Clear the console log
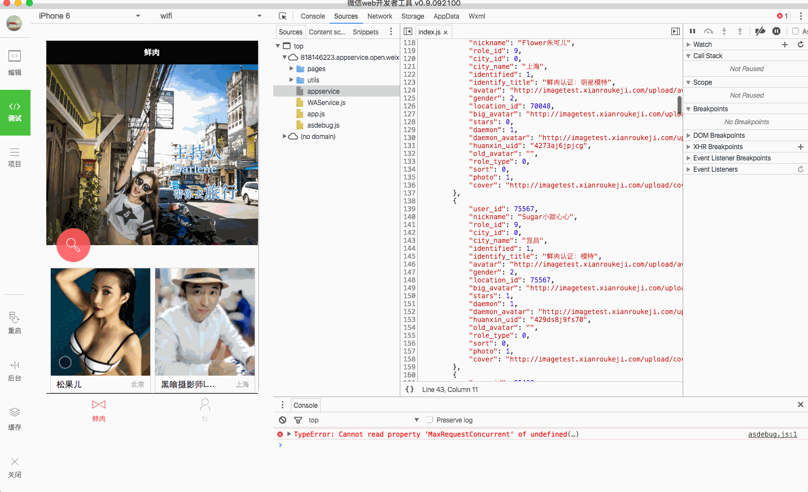The image size is (808, 492). click(x=282, y=420)
